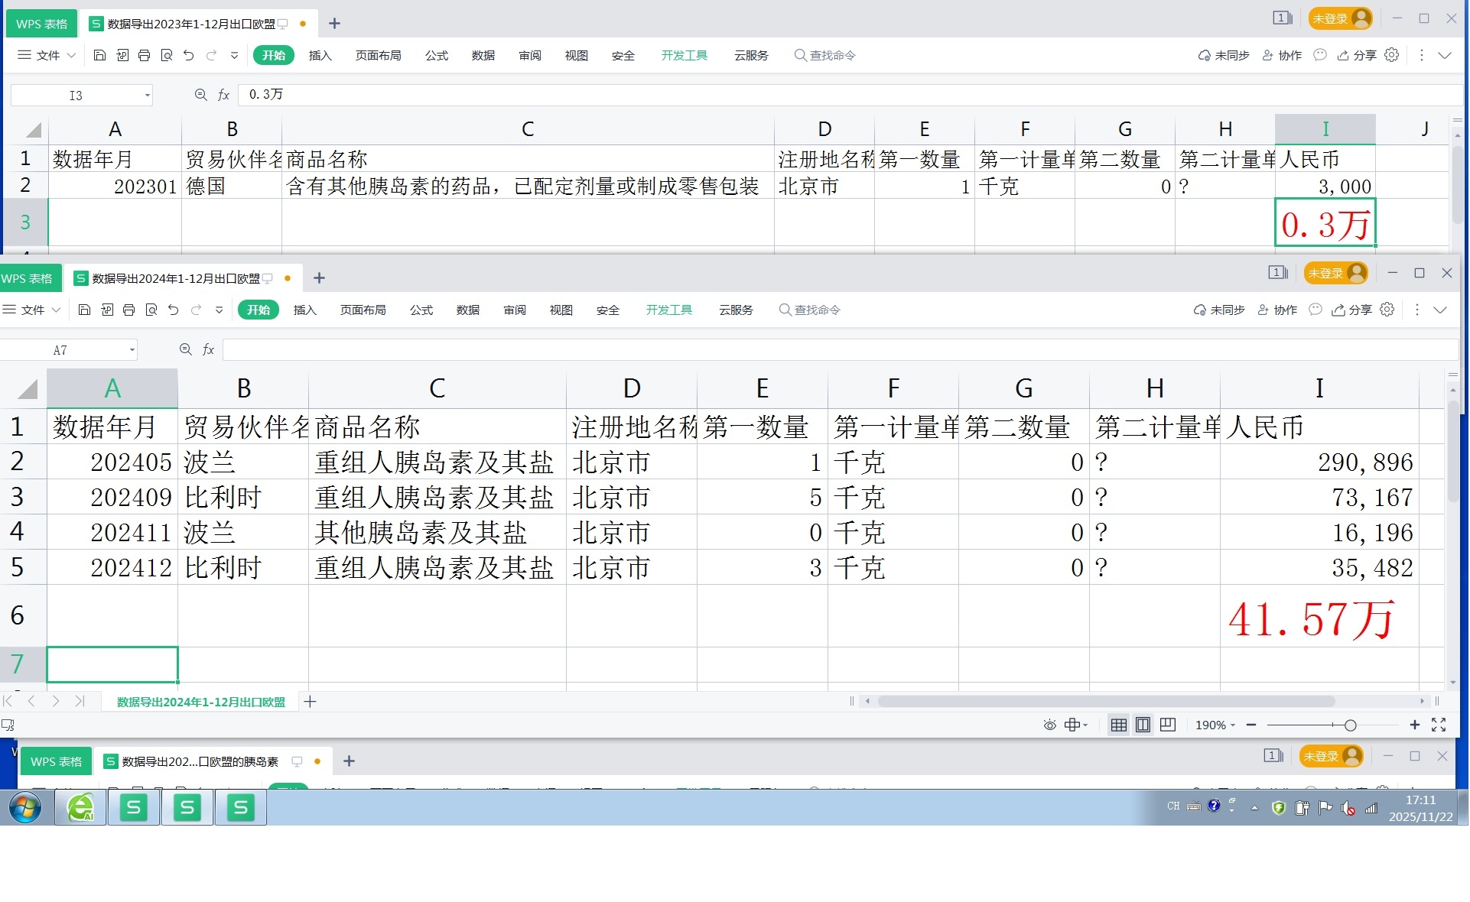Toggle the eye protection mode icon
The width and height of the screenshot is (1470, 902).
[1050, 725]
